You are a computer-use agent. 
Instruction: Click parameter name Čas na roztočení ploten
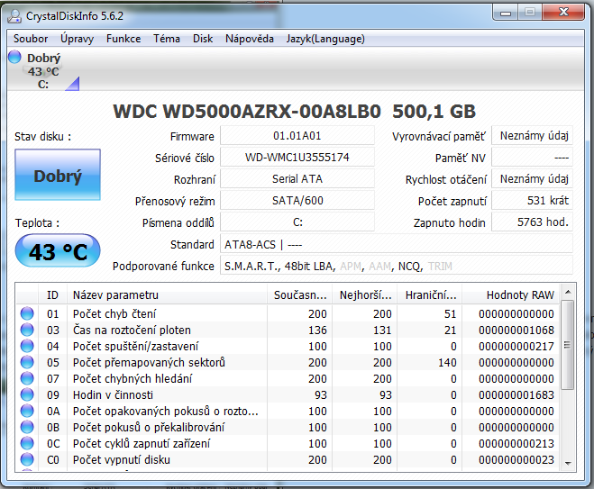[132, 330]
